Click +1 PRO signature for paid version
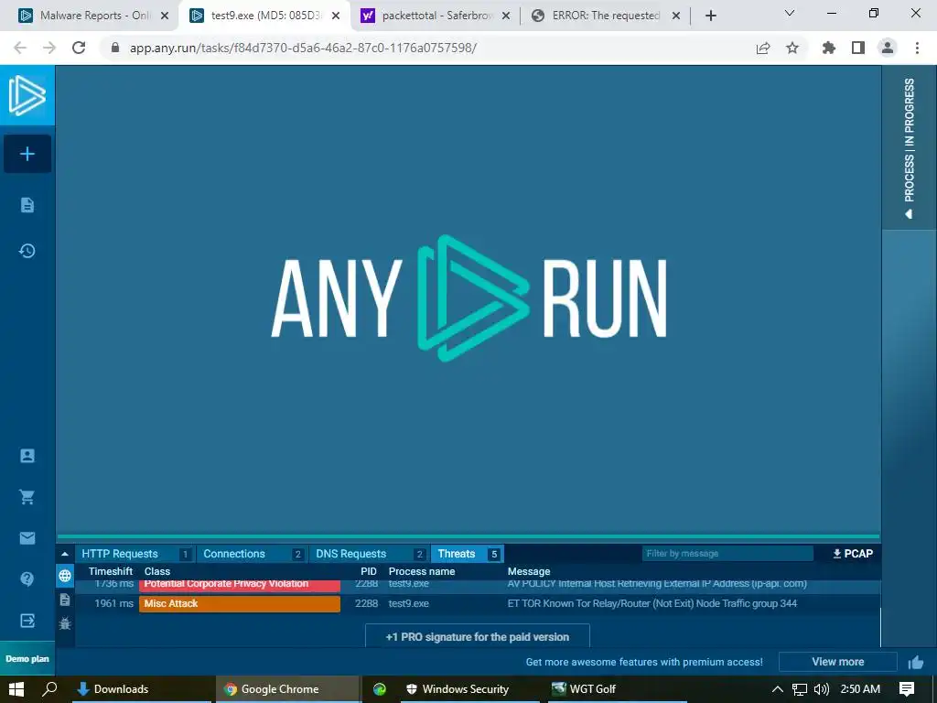Viewport: 937px width, 703px height. coord(478,636)
